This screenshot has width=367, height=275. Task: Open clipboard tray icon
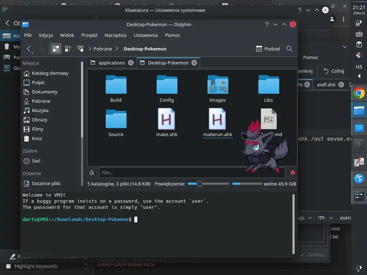point(359,44)
